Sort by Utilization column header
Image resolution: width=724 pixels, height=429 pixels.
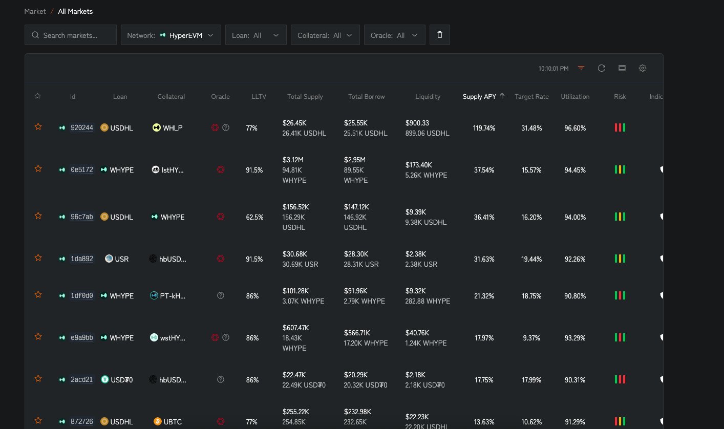[x=575, y=96]
